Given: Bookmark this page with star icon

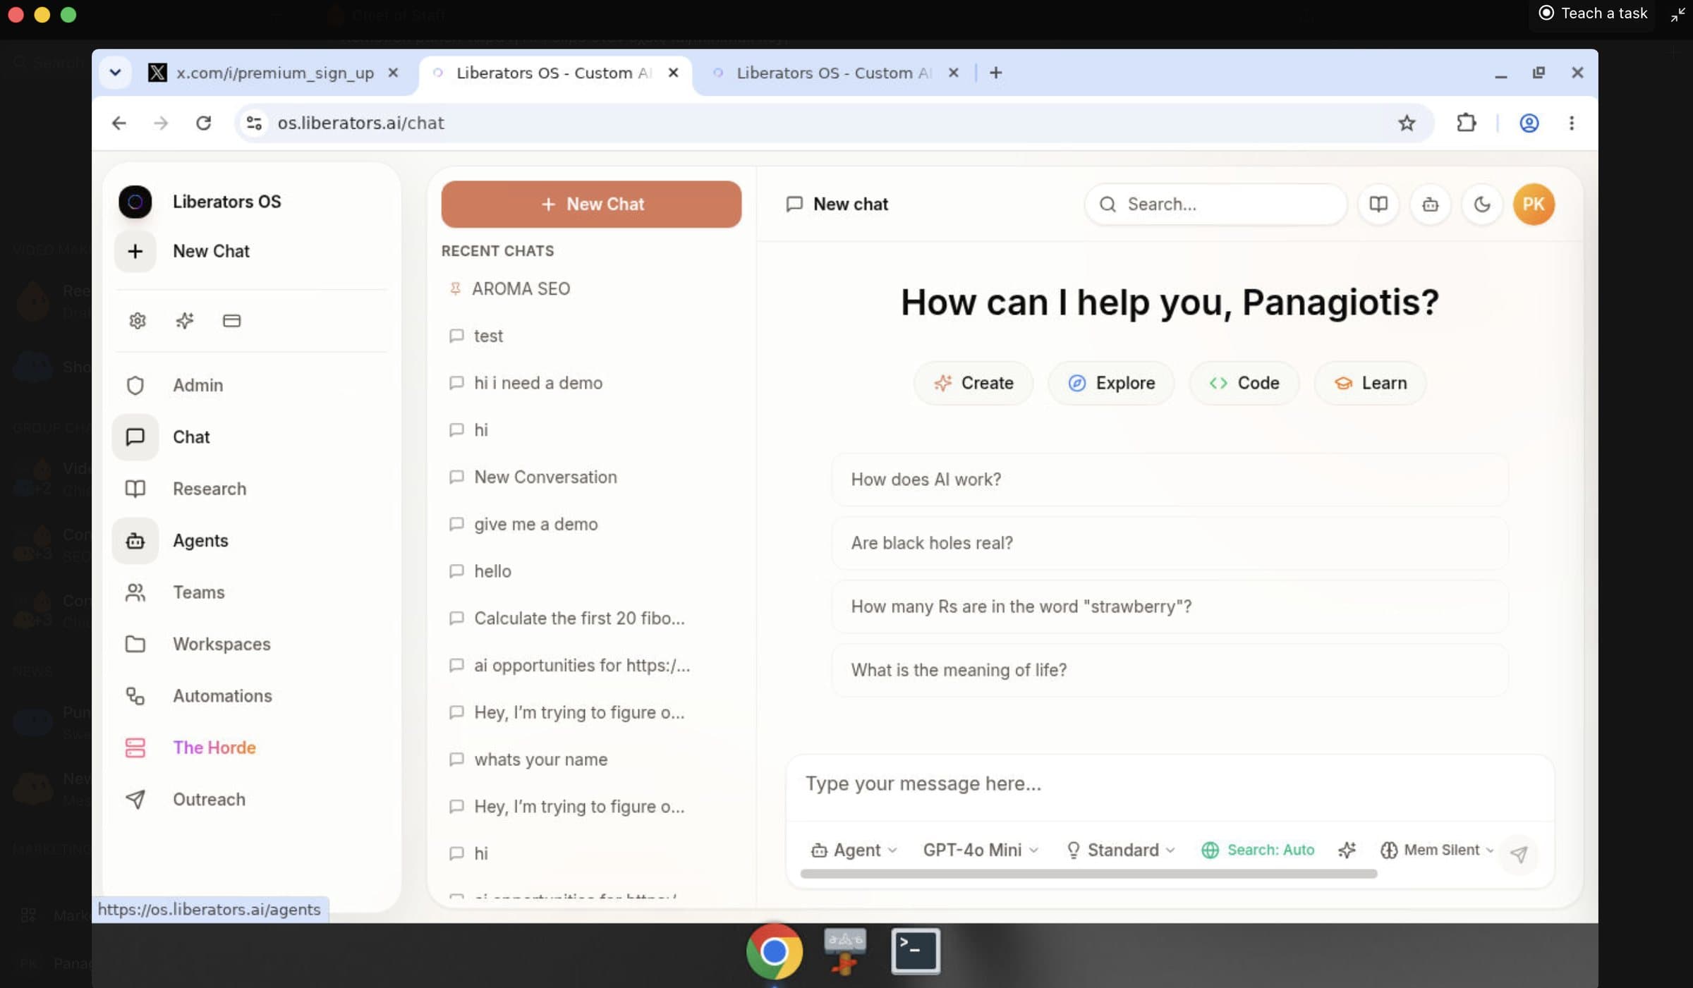Looking at the screenshot, I should click(x=1407, y=123).
